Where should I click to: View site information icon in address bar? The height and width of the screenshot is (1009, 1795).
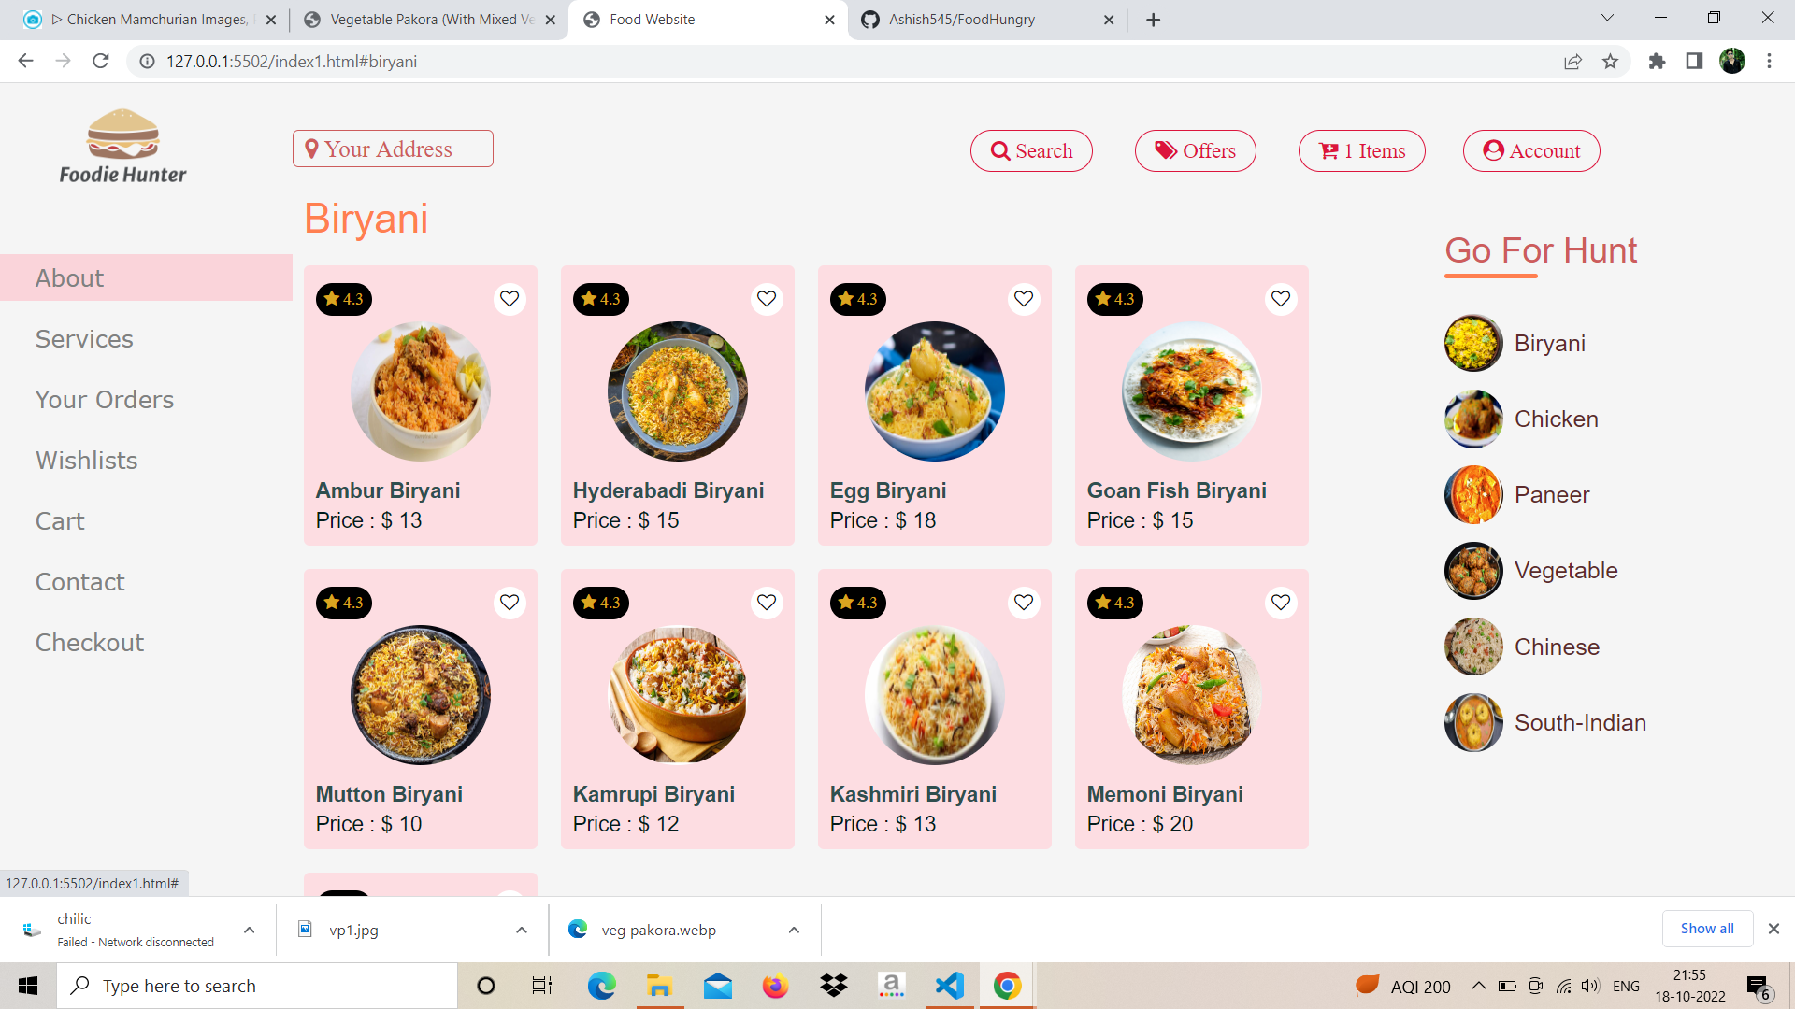[x=147, y=62]
